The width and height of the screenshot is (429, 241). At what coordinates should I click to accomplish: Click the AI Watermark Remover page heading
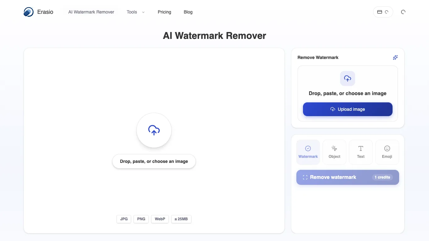tap(214, 35)
